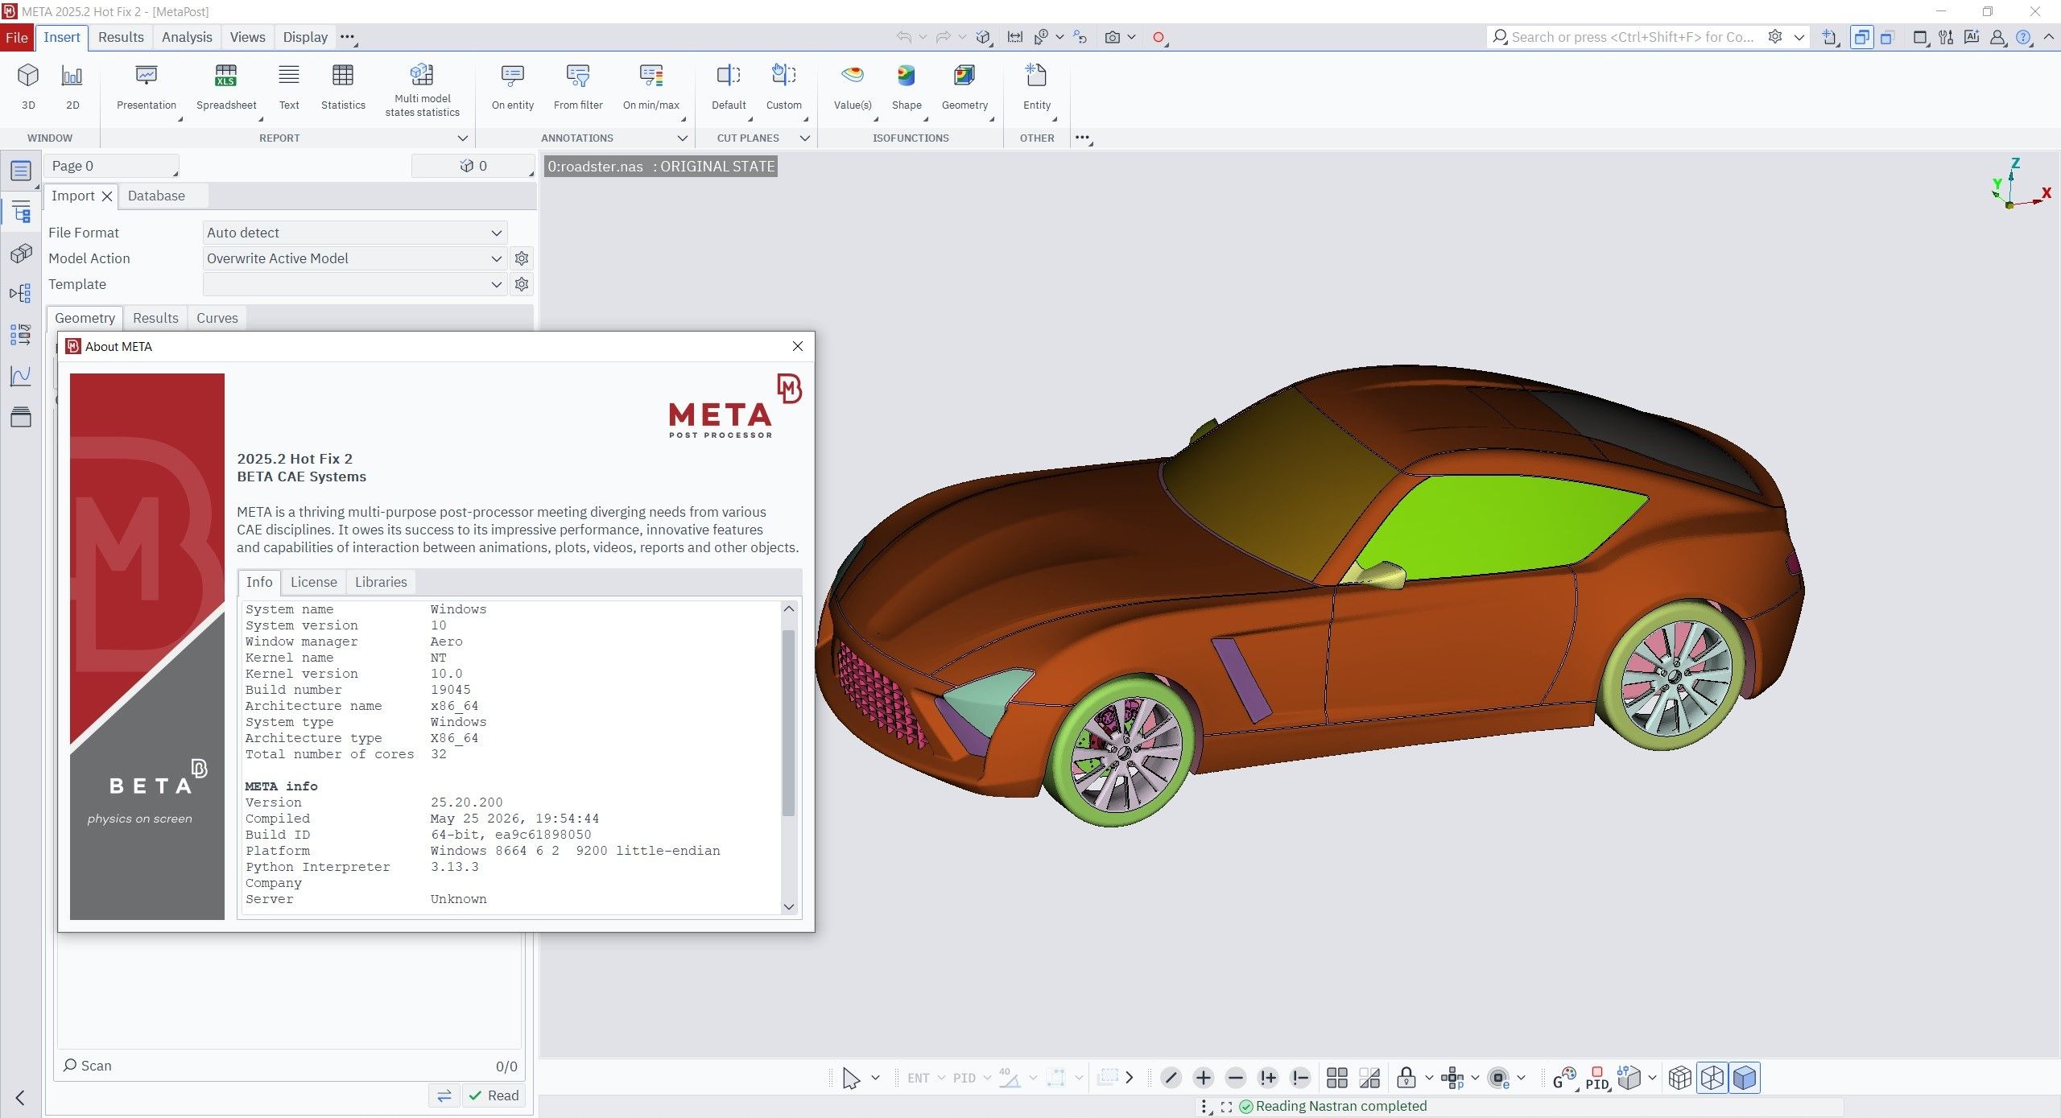
Task: Open the curve plot icon in left sidebar
Action: (21, 376)
